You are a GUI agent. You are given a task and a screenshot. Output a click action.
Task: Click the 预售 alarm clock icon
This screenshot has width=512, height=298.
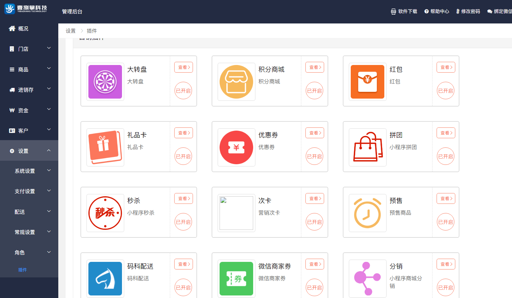368,213
